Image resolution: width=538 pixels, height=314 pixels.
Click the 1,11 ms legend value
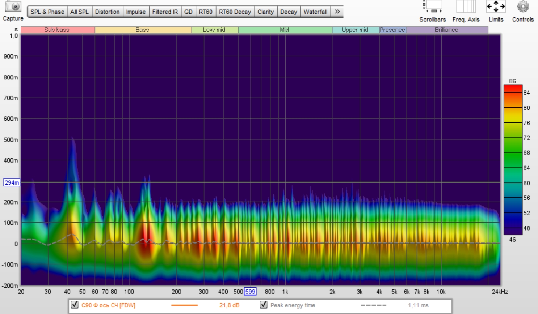point(418,305)
